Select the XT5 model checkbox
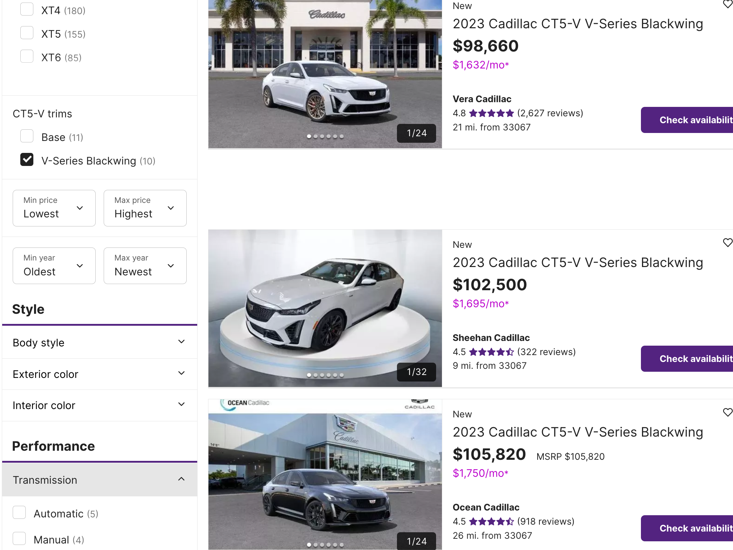The height and width of the screenshot is (550, 733). [27, 33]
